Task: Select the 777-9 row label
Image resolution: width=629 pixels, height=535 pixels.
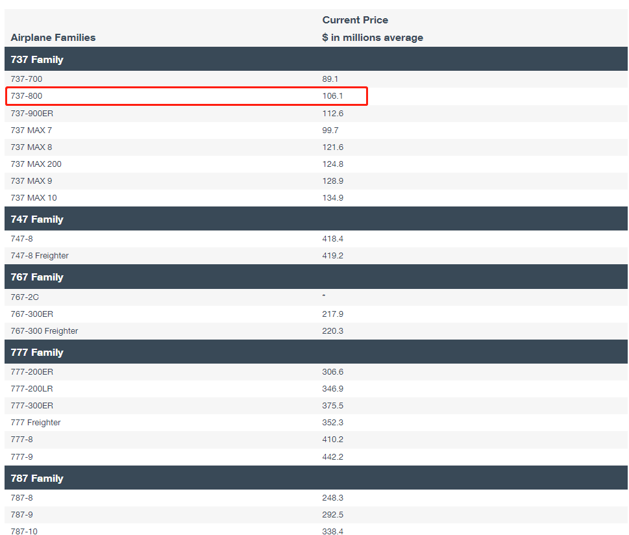Action: (x=21, y=457)
